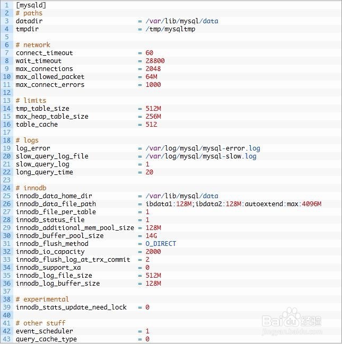Click line number 1 in gutter
Viewport: 342px width, 344px height.
(x=7, y=5)
